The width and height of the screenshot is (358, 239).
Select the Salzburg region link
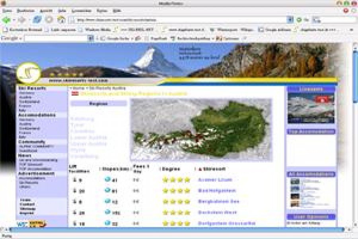point(82,119)
